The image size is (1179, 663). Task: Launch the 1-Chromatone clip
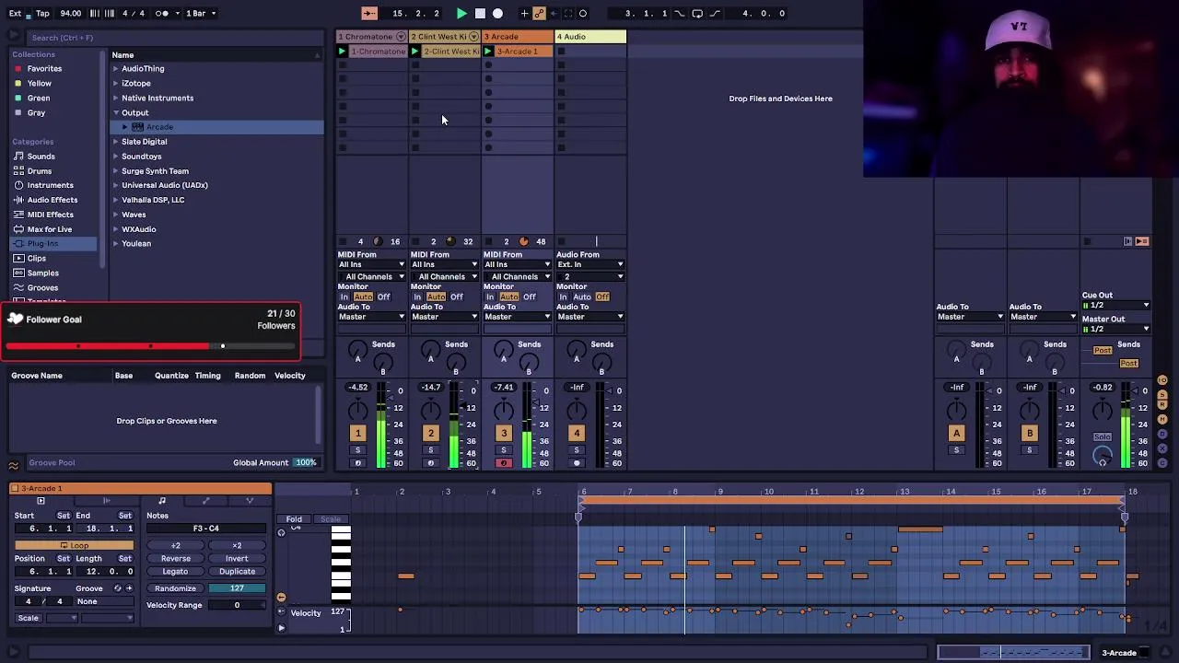342,52
